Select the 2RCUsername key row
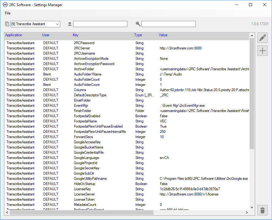The height and width of the screenshot is (220, 272). (127, 53)
